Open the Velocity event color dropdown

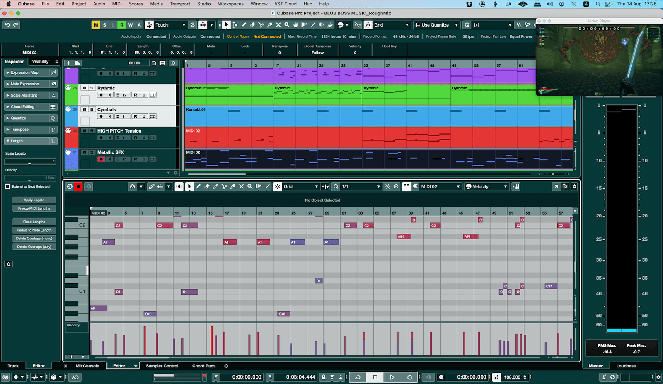pos(486,186)
